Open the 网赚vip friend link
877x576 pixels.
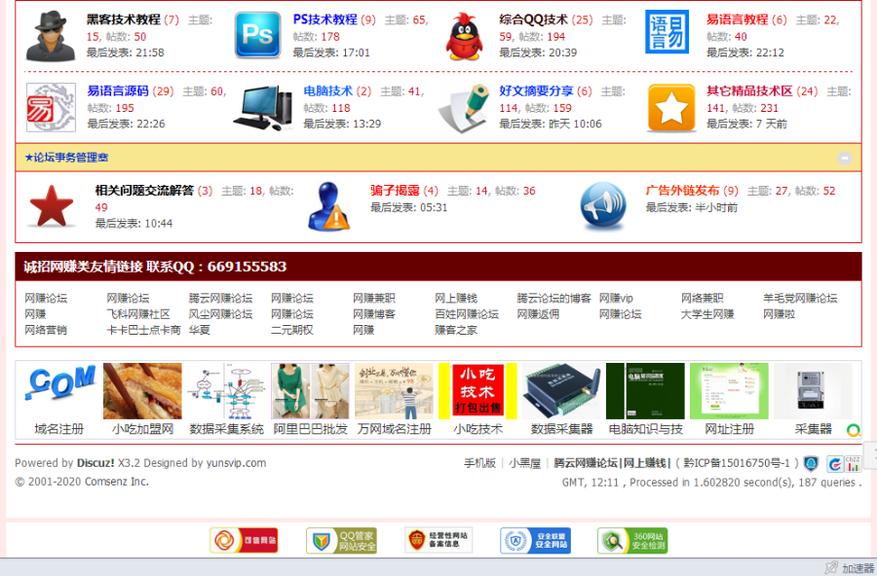tap(616, 299)
